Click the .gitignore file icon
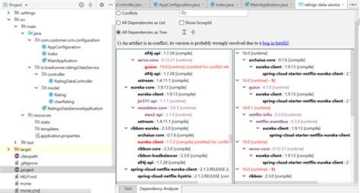The width and height of the screenshot is (360, 193). coord(17,163)
